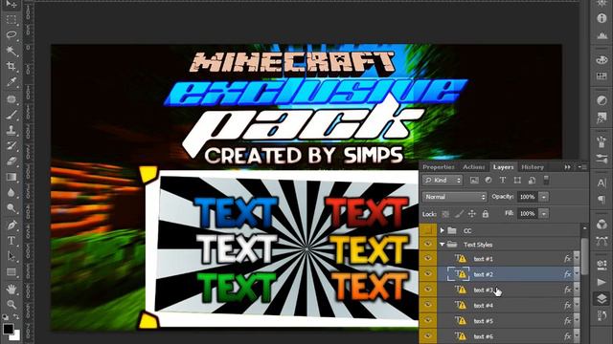Expand effects arrow on text #1
This screenshot has width=613, height=344.
click(577, 259)
